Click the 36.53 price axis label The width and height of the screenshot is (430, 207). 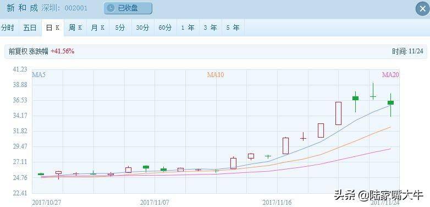[20, 100]
